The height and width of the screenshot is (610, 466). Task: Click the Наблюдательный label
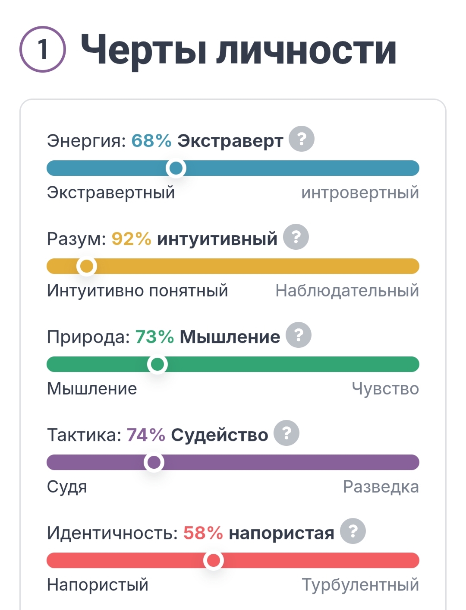coord(347,291)
